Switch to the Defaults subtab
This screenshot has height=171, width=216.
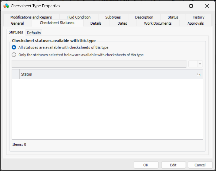click(34, 33)
